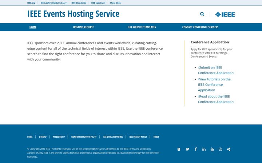
Task: Open the footer Terms link
Action: click(x=156, y=137)
